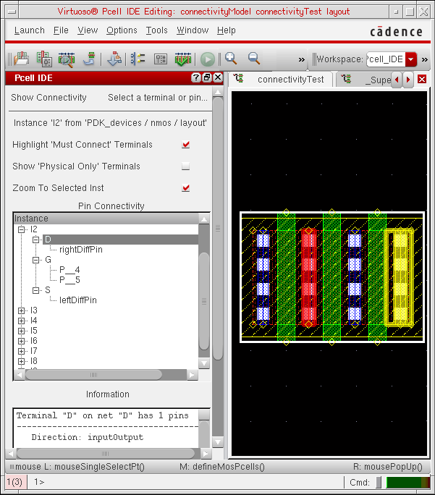The width and height of the screenshot is (435, 495).
Task: Switch to the _Supe tab
Action: click(x=363, y=79)
